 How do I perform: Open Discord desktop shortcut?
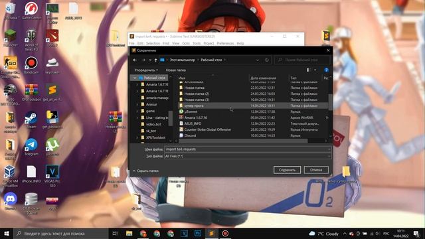(x=11, y=201)
